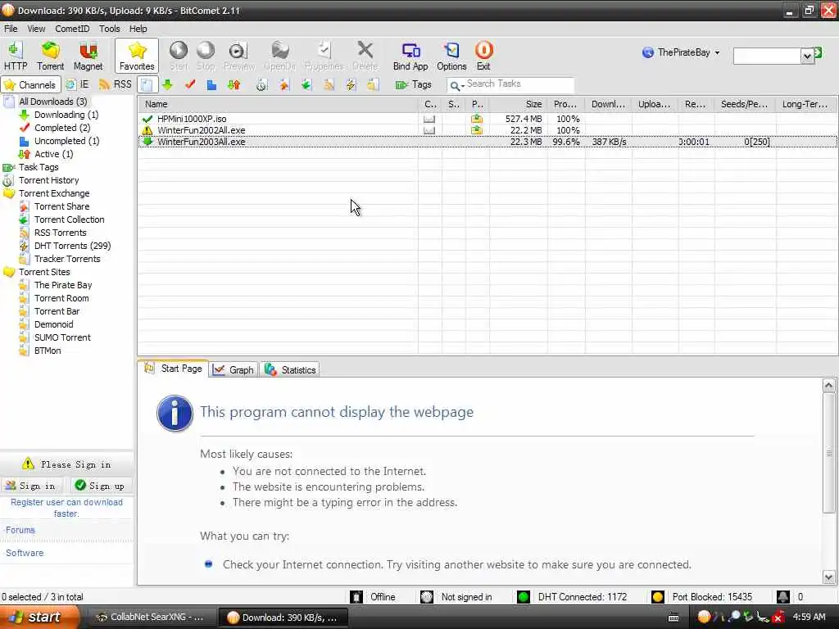Select Downloading (1) category
Viewport: 839px width, 629px height.
66,115
